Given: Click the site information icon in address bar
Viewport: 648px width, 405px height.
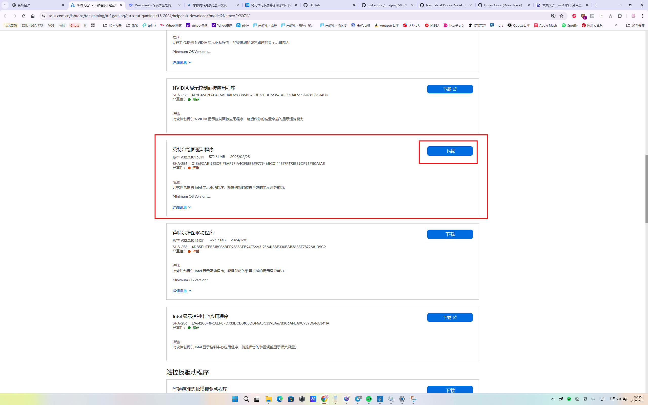Looking at the screenshot, I should [44, 16].
